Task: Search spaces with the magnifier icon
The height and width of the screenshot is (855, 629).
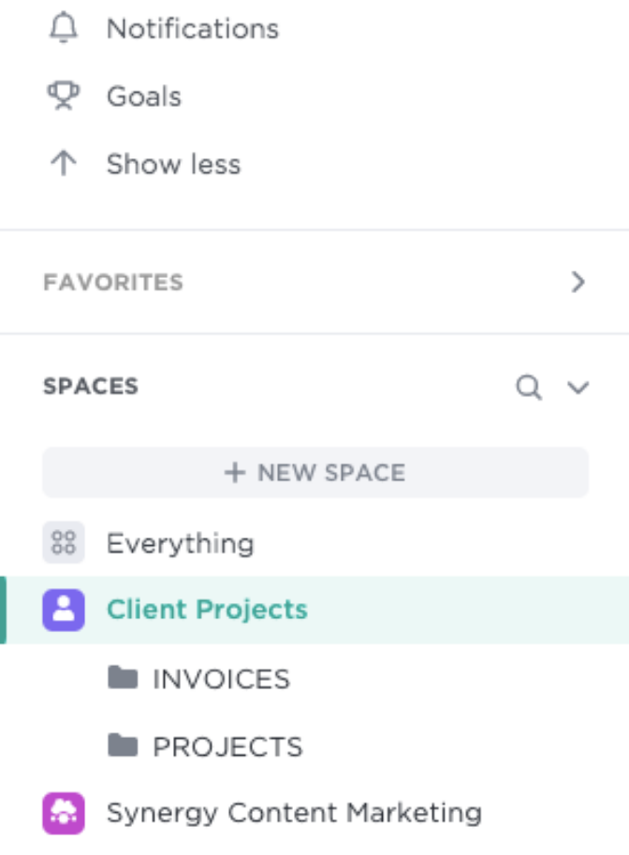Action: 529,387
